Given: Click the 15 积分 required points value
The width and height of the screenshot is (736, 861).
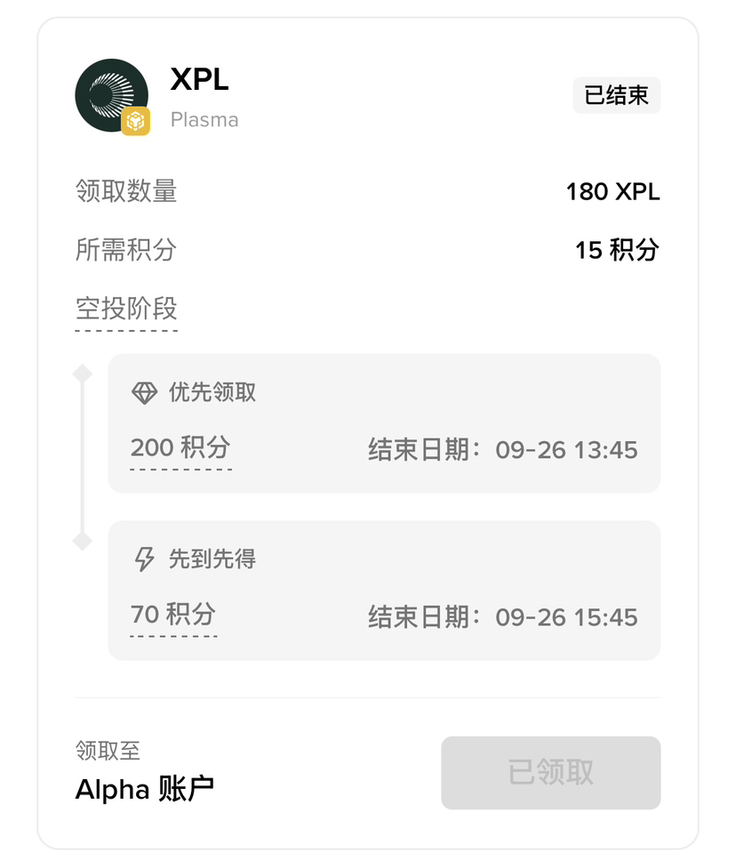Looking at the screenshot, I should [x=617, y=250].
